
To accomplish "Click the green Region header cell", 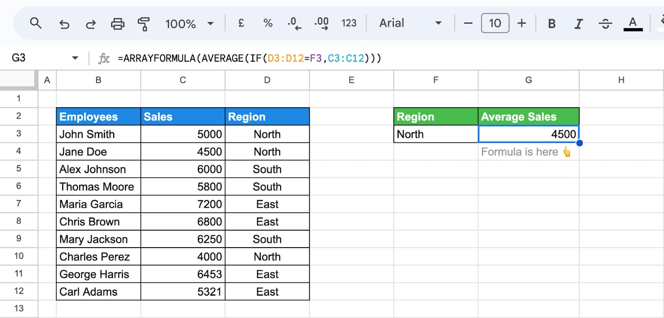I will click(x=436, y=117).
